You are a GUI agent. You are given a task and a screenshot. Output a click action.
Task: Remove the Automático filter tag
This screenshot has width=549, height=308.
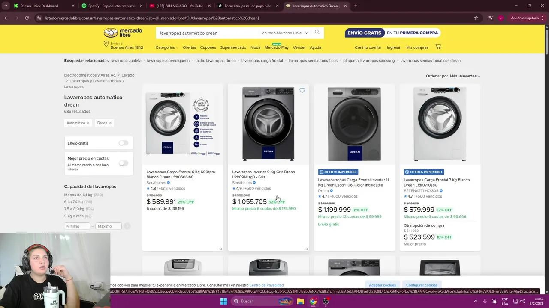[x=88, y=123]
